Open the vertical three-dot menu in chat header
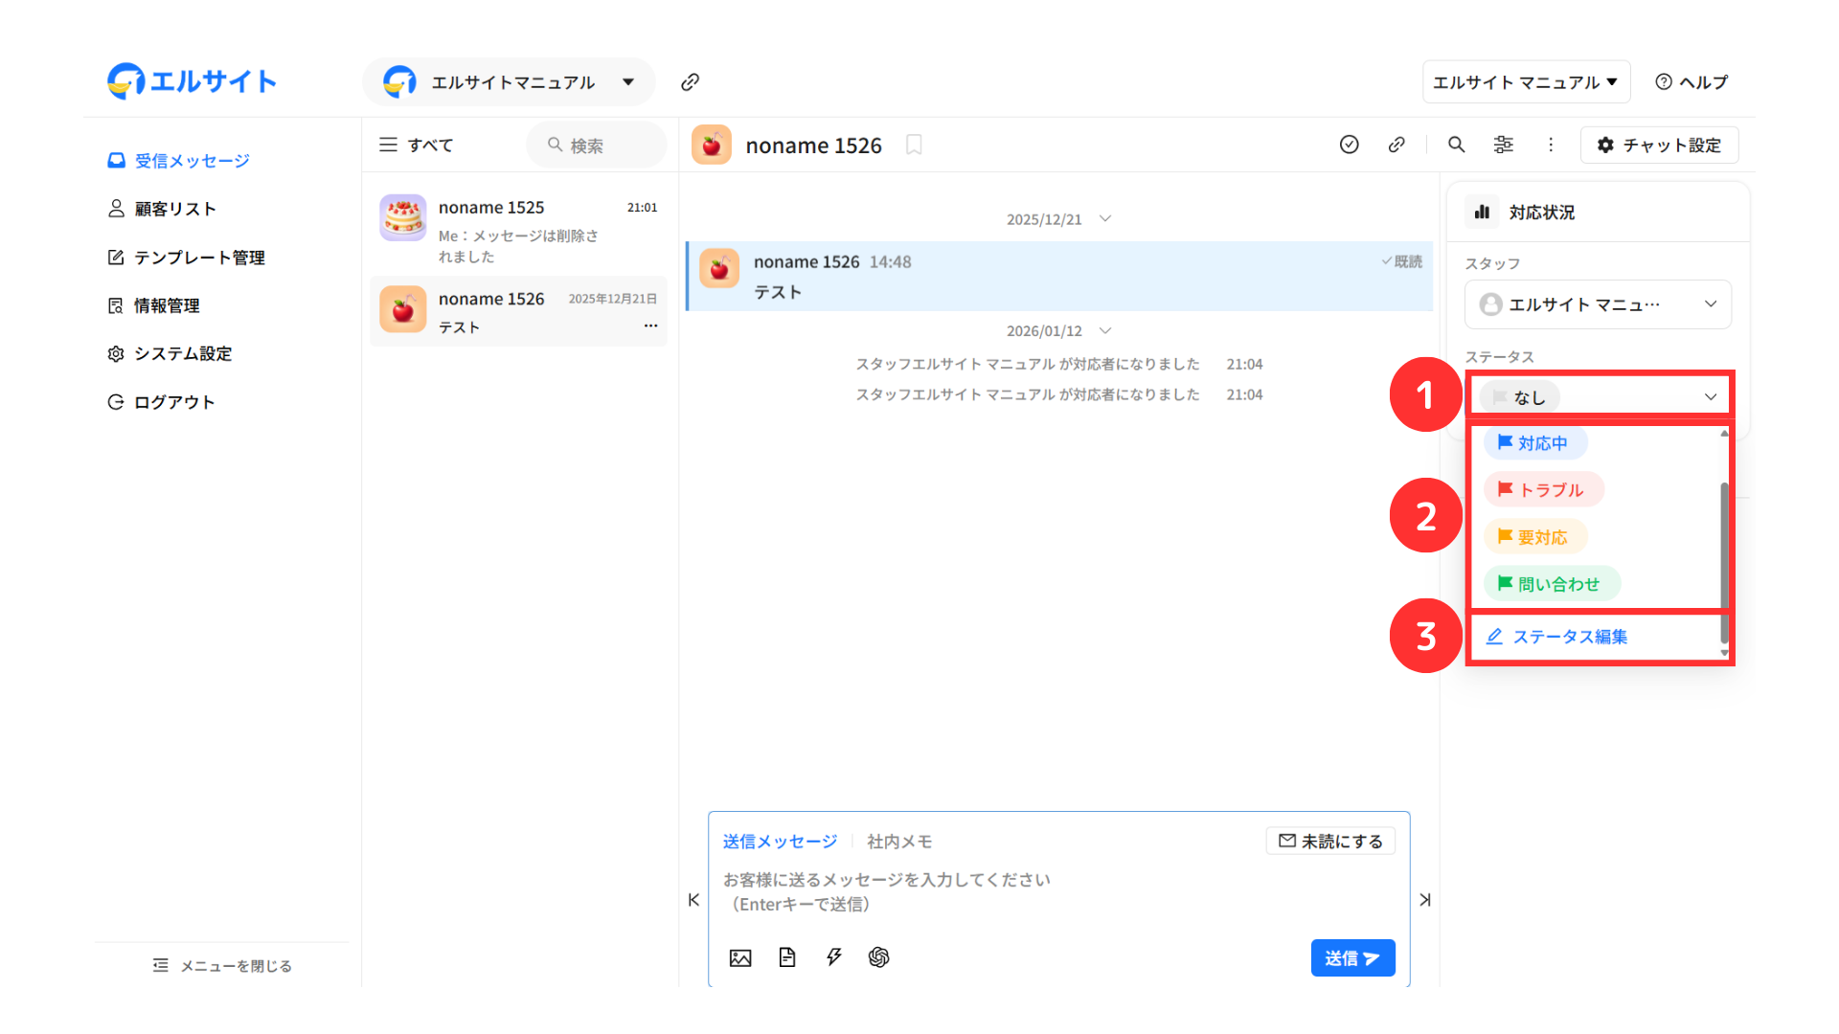The width and height of the screenshot is (1839, 1034). coord(1551,145)
